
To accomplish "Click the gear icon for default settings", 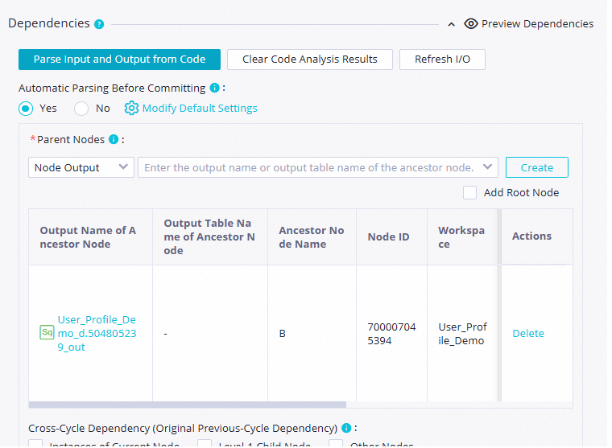I will tap(131, 108).
